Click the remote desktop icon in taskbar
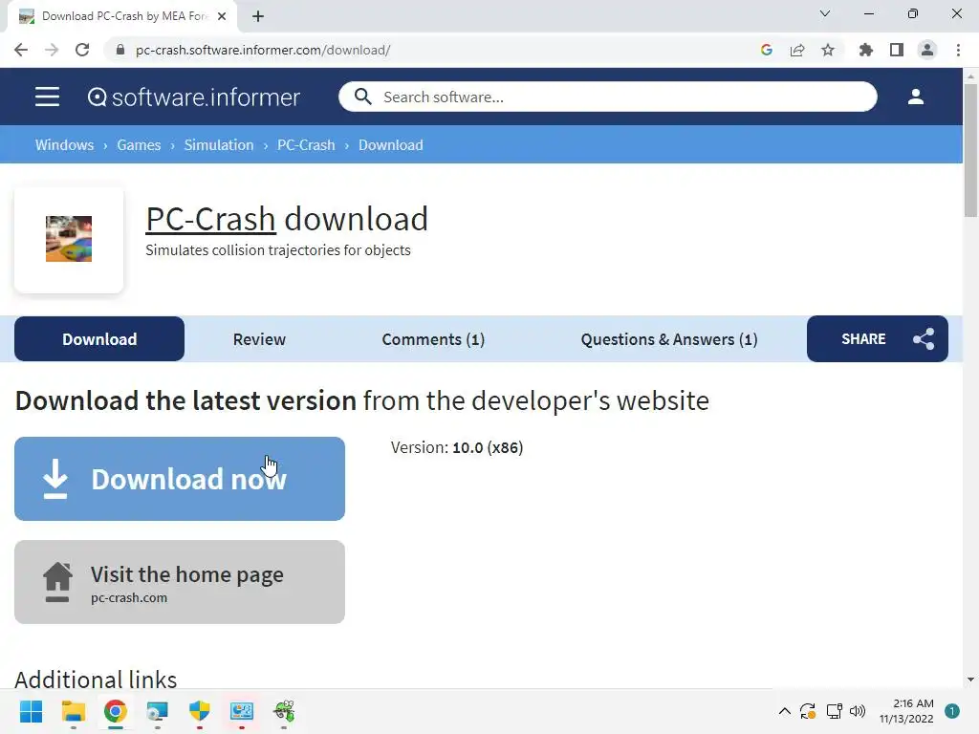The width and height of the screenshot is (979, 734). (x=158, y=711)
